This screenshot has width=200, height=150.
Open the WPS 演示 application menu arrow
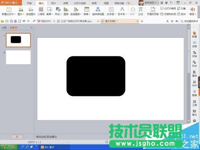click(20, 3)
